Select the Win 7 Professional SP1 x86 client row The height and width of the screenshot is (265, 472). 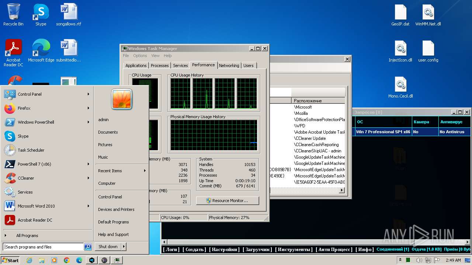(412, 132)
